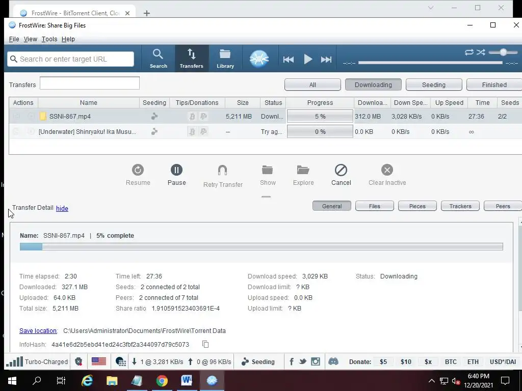This screenshot has height=391, width=522.
Task: Open Google Chrome from the taskbar
Action: (162, 381)
